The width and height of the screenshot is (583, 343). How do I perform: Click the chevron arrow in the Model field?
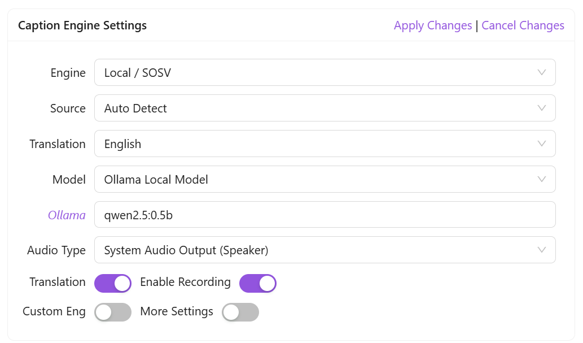point(542,179)
